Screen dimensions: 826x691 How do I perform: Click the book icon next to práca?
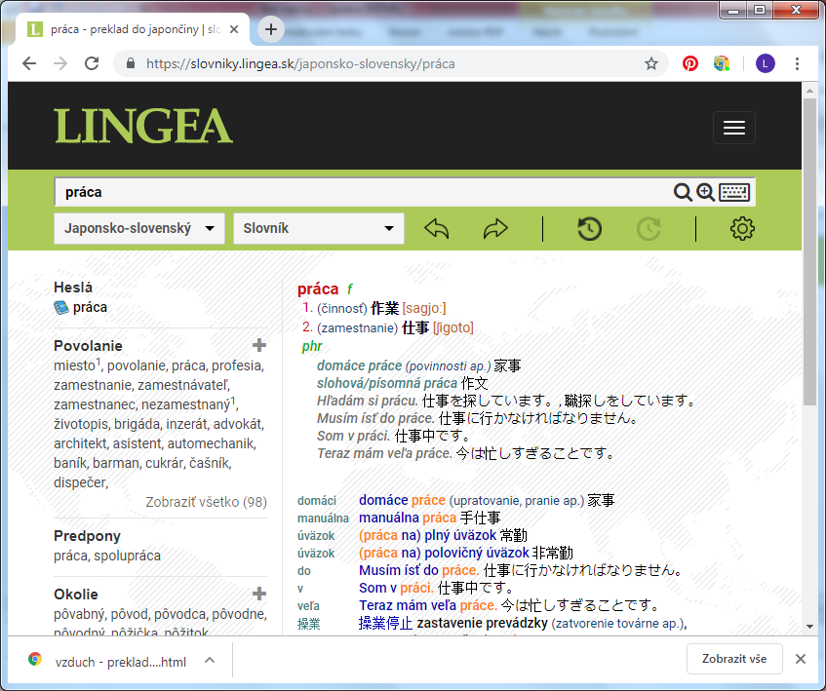61,307
